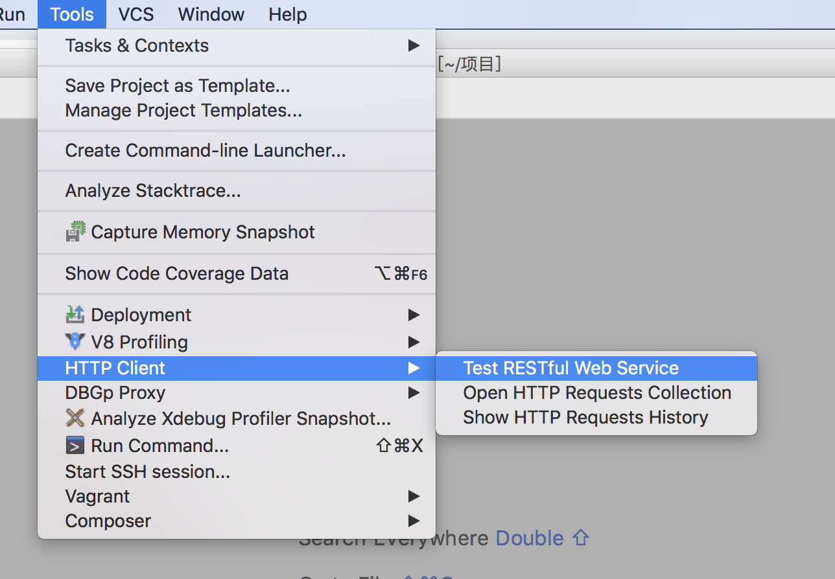Screen dimensions: 835x579
Task: Open the Run menu
Action: click(x=11, y=14)
